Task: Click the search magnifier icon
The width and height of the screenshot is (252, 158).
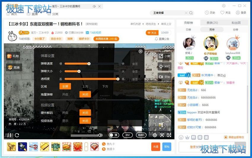Action: [191, 13]
